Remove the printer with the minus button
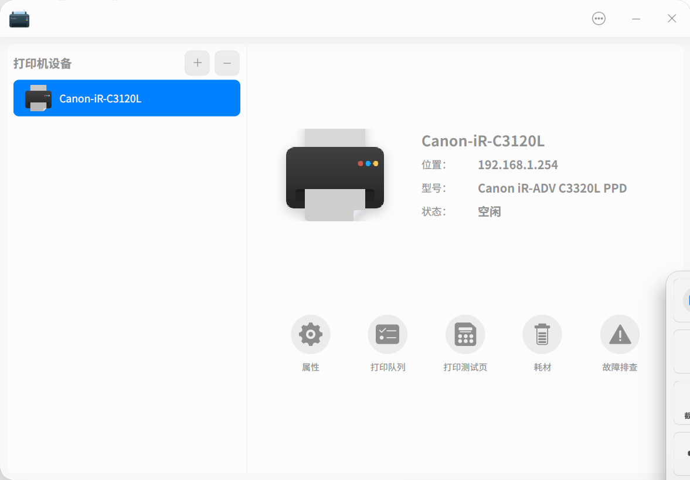This screenshot has height=480, width=690. tap(227, 63)
